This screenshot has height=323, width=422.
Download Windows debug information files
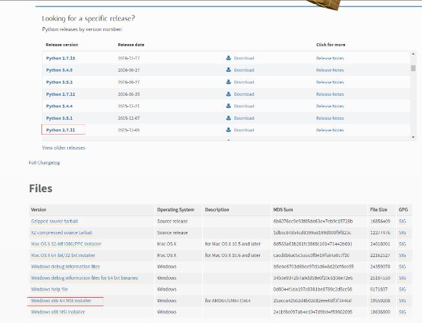[x=65, y=267]
